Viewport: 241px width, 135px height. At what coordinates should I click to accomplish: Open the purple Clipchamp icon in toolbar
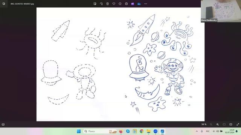tap(133, 4)
